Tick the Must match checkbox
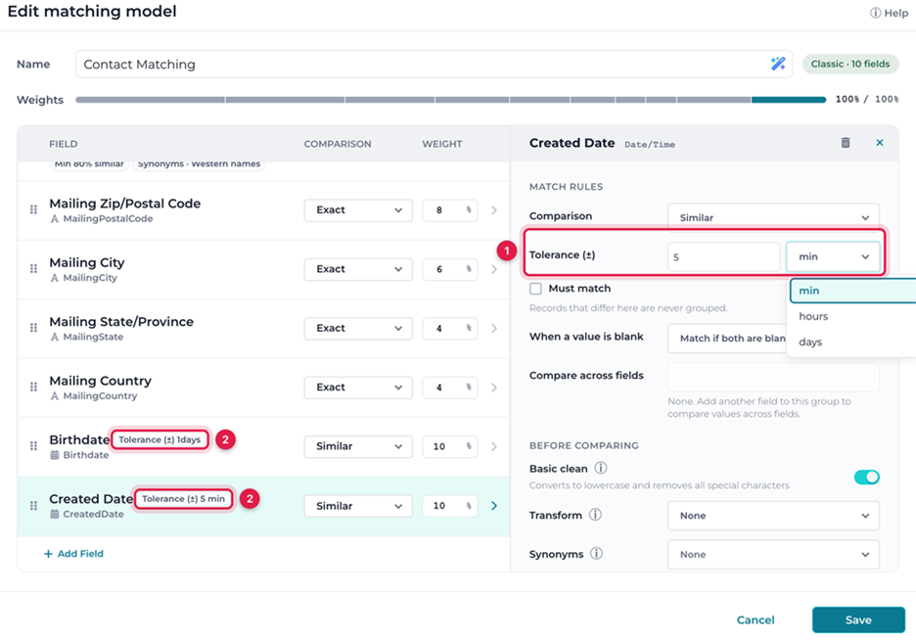916x640 pixels. click(535, 289)
